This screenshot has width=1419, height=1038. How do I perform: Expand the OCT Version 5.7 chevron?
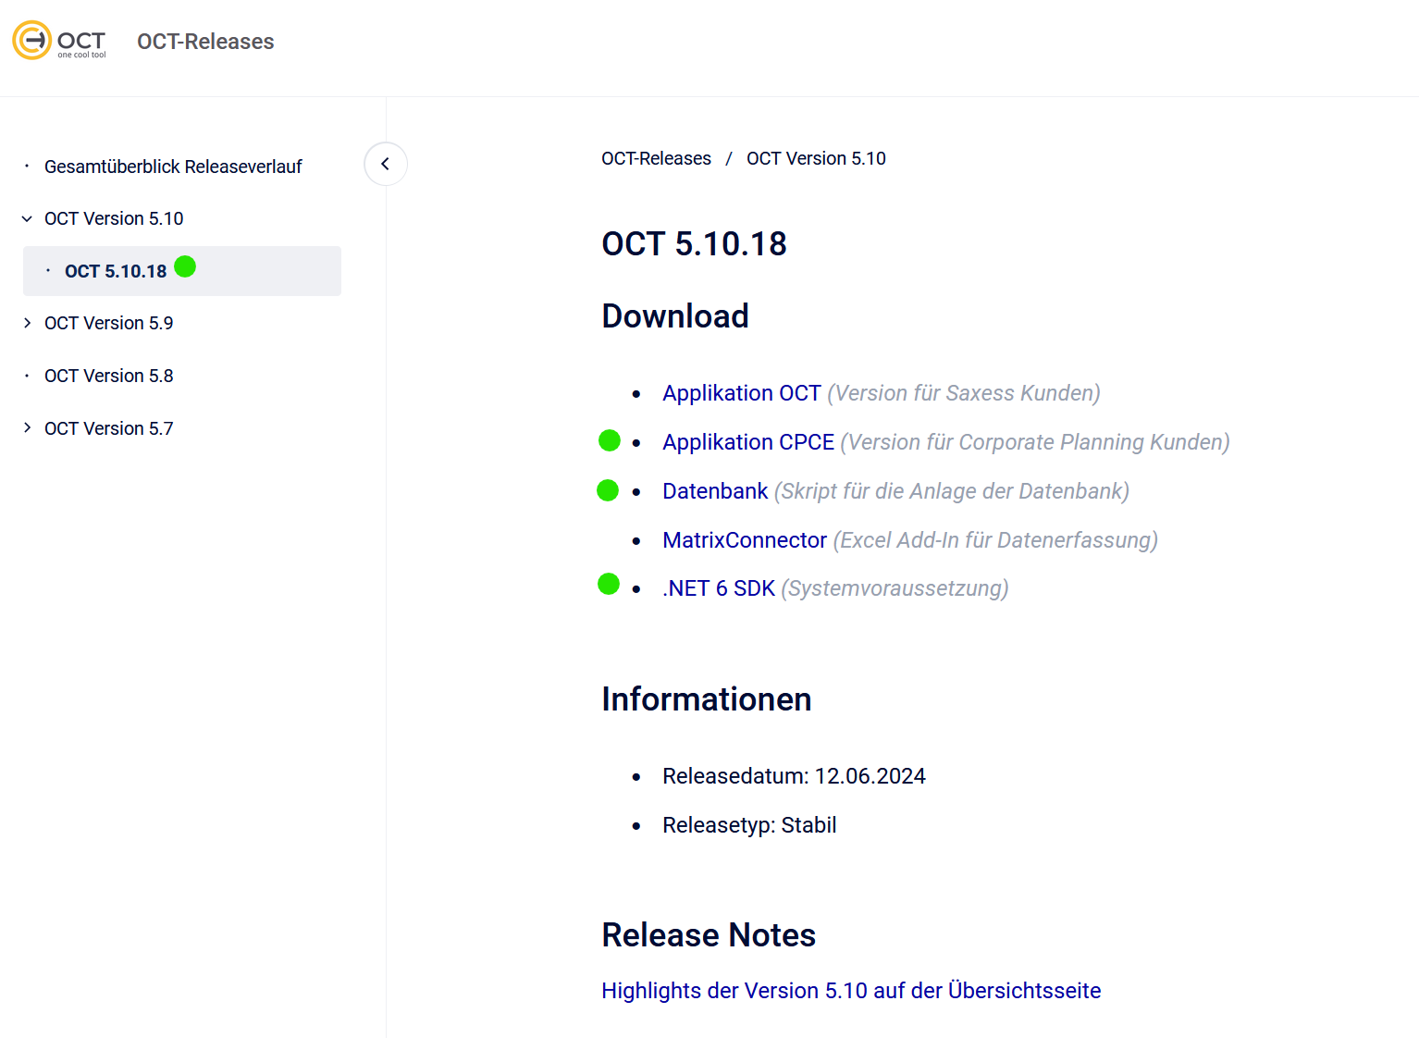27,427
